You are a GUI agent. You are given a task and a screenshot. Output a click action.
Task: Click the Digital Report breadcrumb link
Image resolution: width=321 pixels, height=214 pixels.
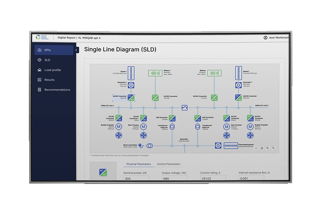click(66, 38)
